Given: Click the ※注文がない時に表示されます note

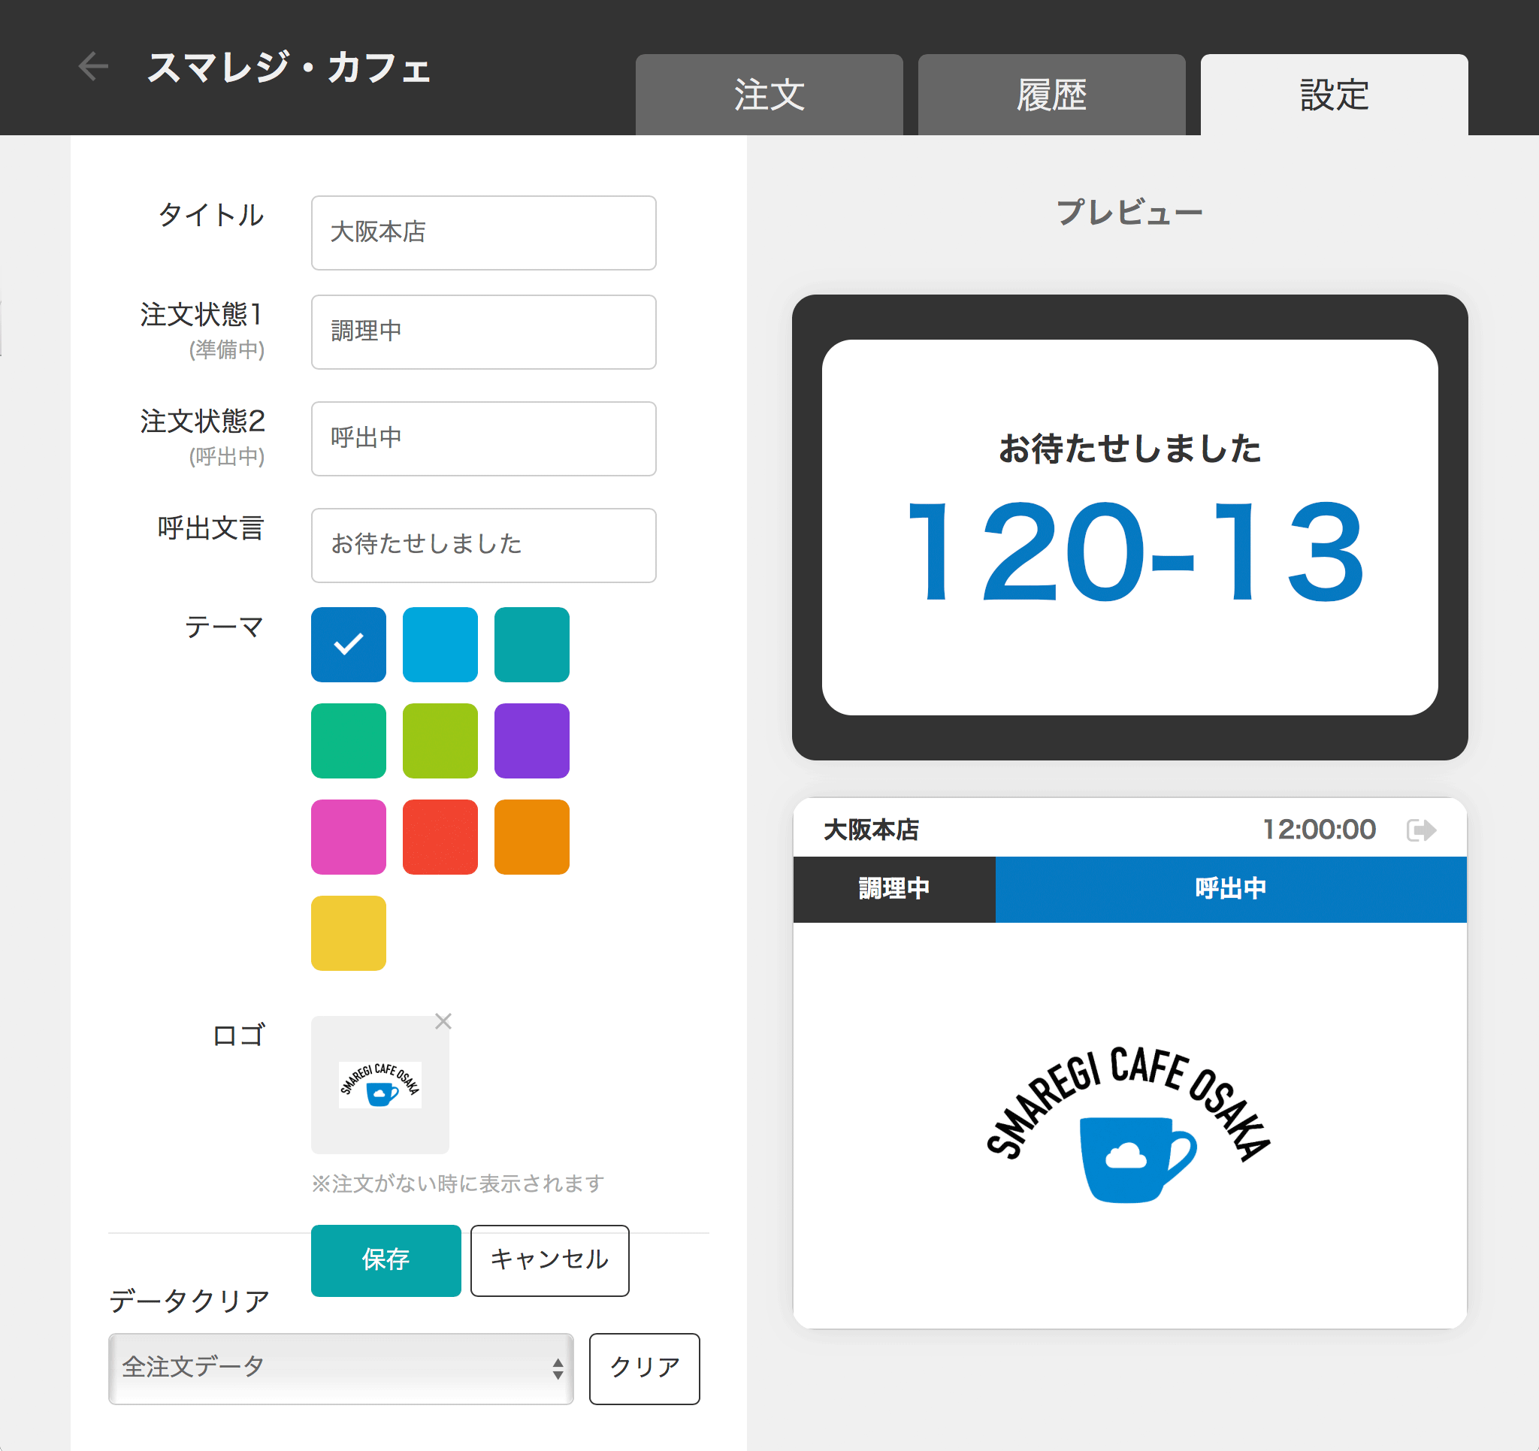Looking at the screenshot, I should point(457,1183).
